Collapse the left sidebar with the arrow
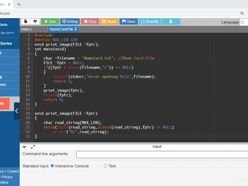Viewport: 248px width, 186px height. tap(17, 111)
